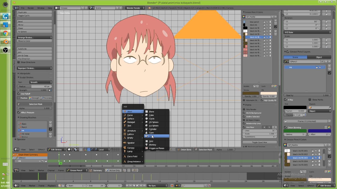Open the Edit Strokes mode dropdown in viewport
Screen dimensions: 337x189
pyautogui.click(x=57, y=150)
